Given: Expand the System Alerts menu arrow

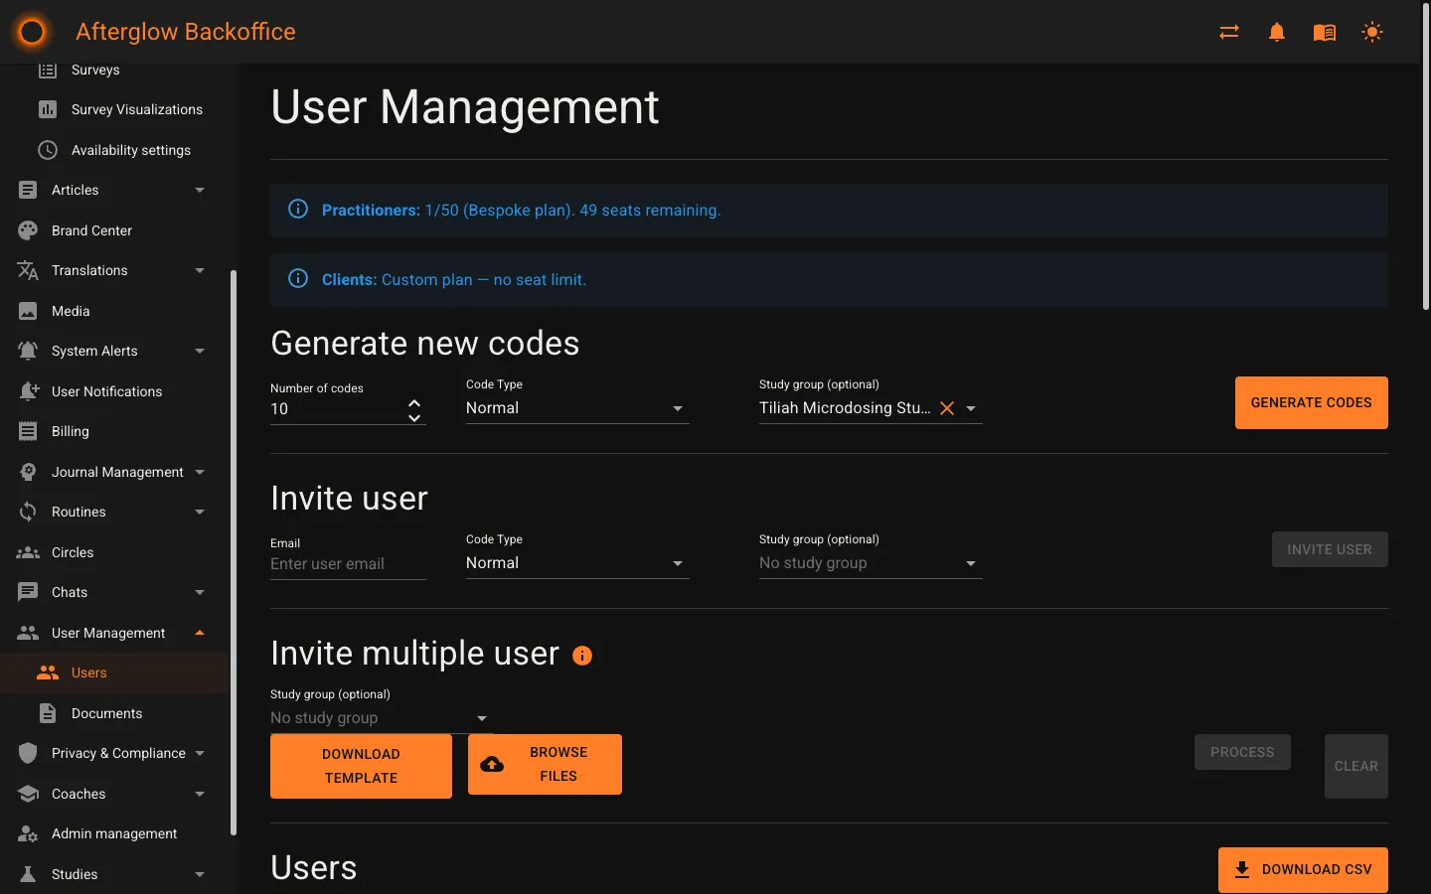Looking at the screenshot, I should [200, 351].
